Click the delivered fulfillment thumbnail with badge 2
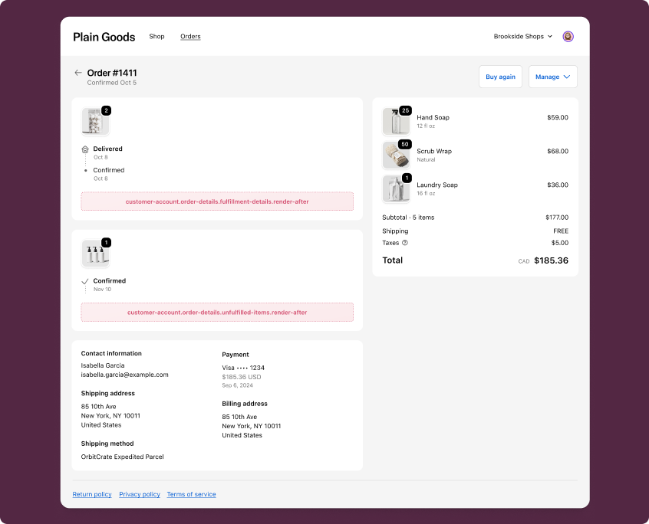This screenshot has width=649, height=524. [x=95, y=122]
